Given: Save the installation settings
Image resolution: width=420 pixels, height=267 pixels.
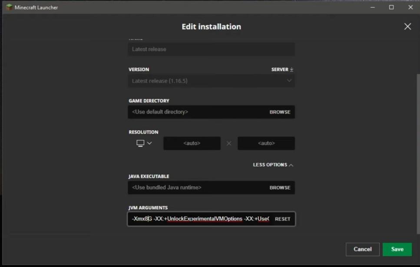Looking at the screenshot, I should [x=397, y=249].
